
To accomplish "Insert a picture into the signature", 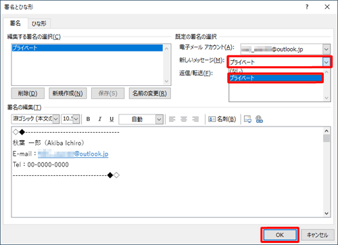I will pyautogui.click(x=247, y=119).
